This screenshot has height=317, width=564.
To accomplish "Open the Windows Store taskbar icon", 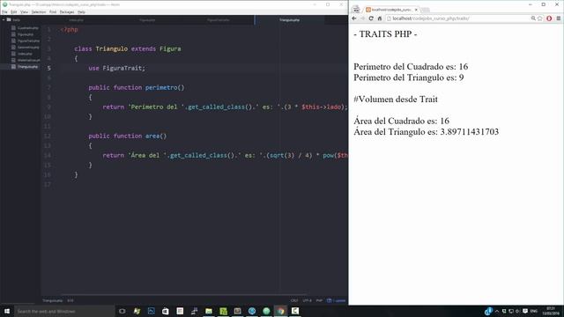I will tap(166, 311).
